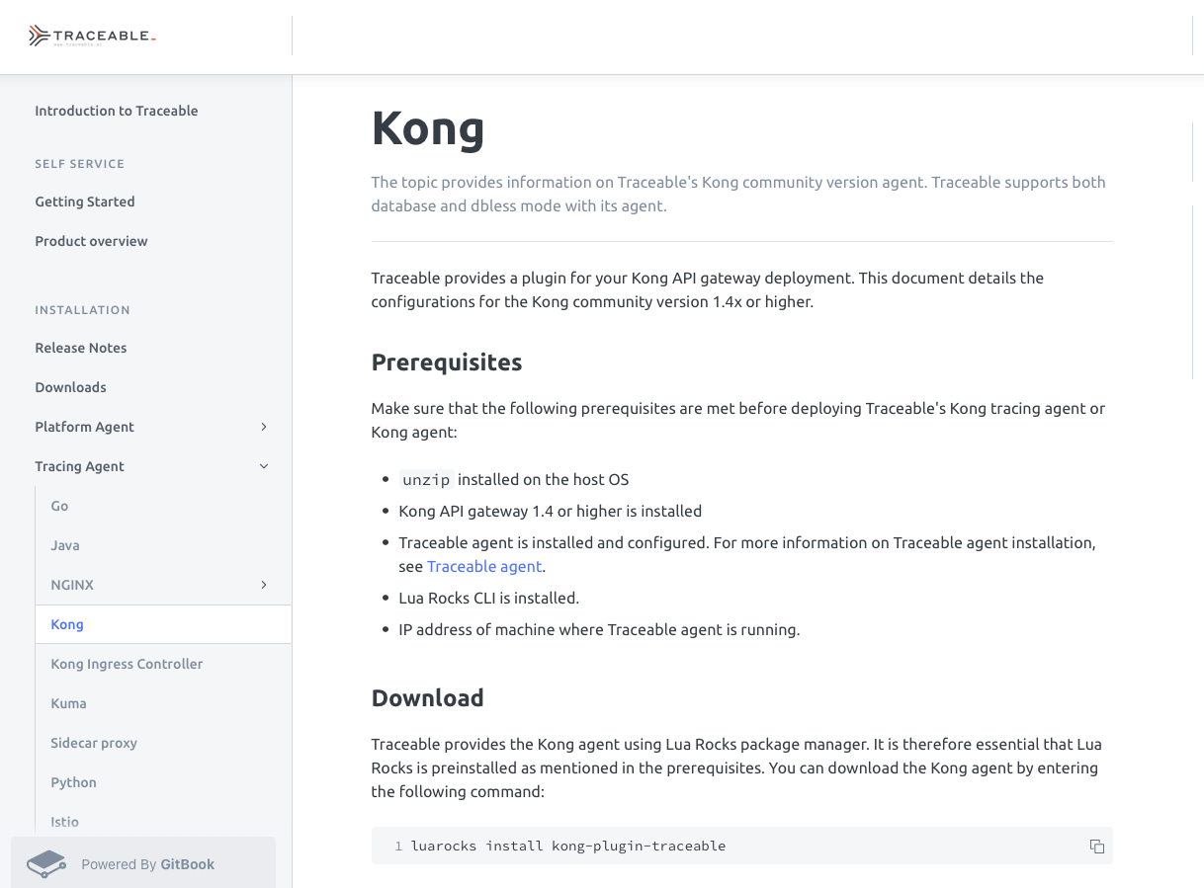The width and height of the screenshot is (1204, 888).
Task: Click the Powered By GitBook button
Action: click(x=147, y=864)
